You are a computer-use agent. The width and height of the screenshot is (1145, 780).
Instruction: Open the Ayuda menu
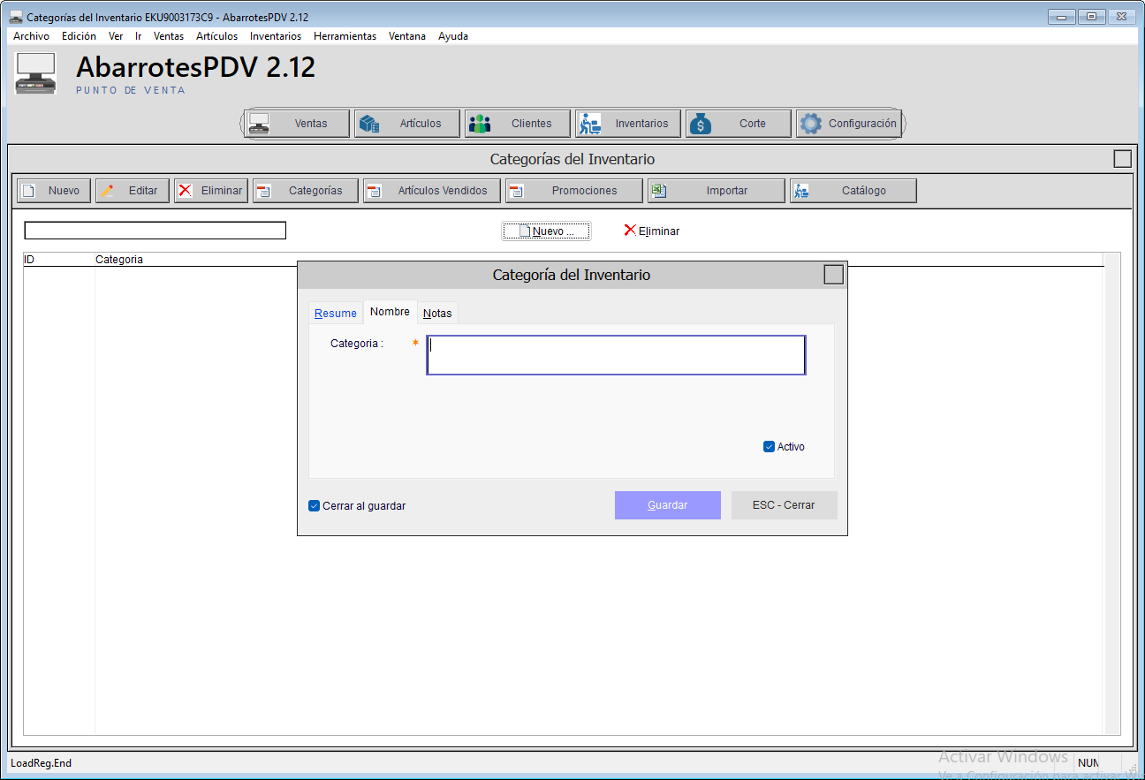click(453, 36)
